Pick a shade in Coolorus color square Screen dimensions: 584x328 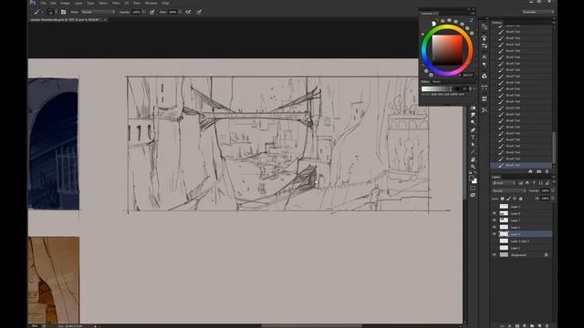pos(447,50)
